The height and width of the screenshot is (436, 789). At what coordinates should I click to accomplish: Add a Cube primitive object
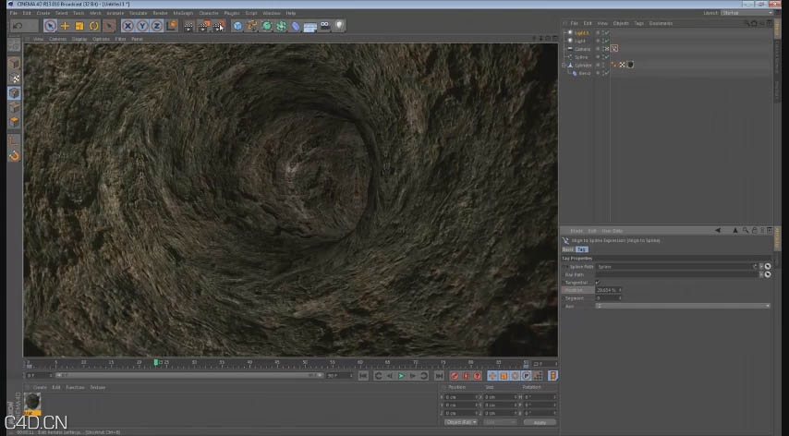pos(237,26)
